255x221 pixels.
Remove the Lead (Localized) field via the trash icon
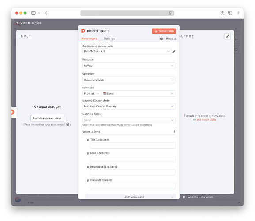(x=88, y=153)
